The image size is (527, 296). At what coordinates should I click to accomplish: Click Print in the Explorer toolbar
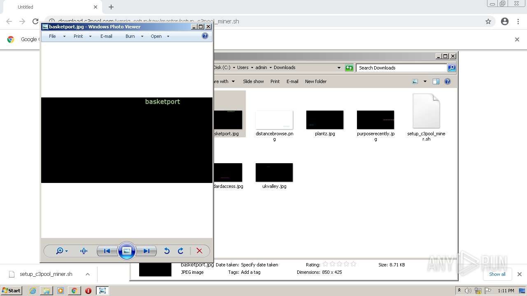click(x=275, y=81)
